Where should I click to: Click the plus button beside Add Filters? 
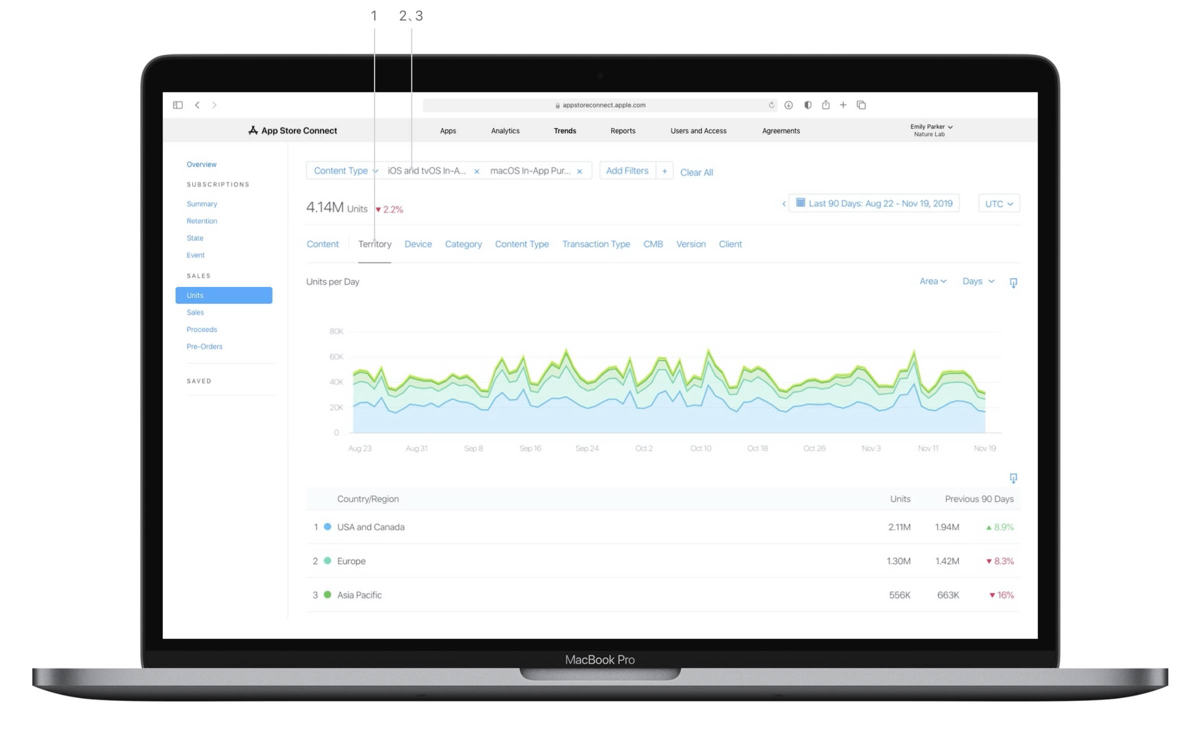click(664, 171)
